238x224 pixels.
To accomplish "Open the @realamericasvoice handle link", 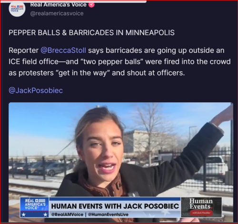I will click(57, 13).
